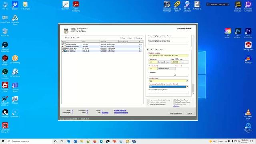
Task: Launch Advanced SystemCare desktop shortcut
Action: click(5, 46)
